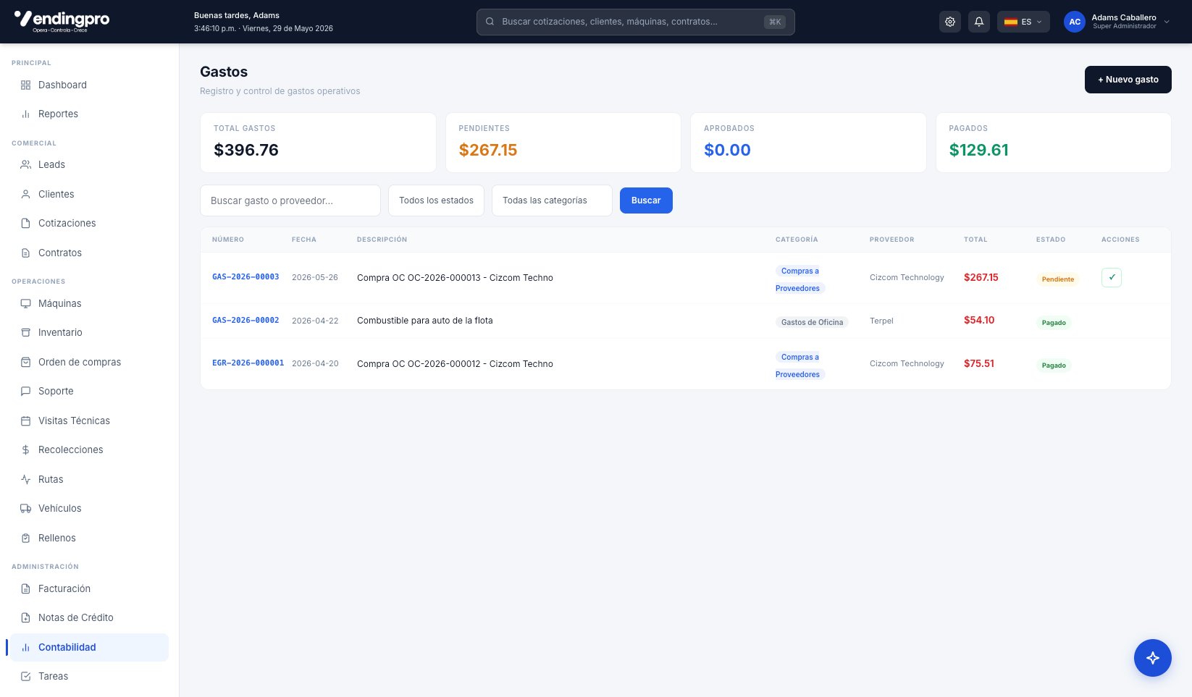
Task: Click the Gastos de Oficina category tag
Action: (812, 322)
